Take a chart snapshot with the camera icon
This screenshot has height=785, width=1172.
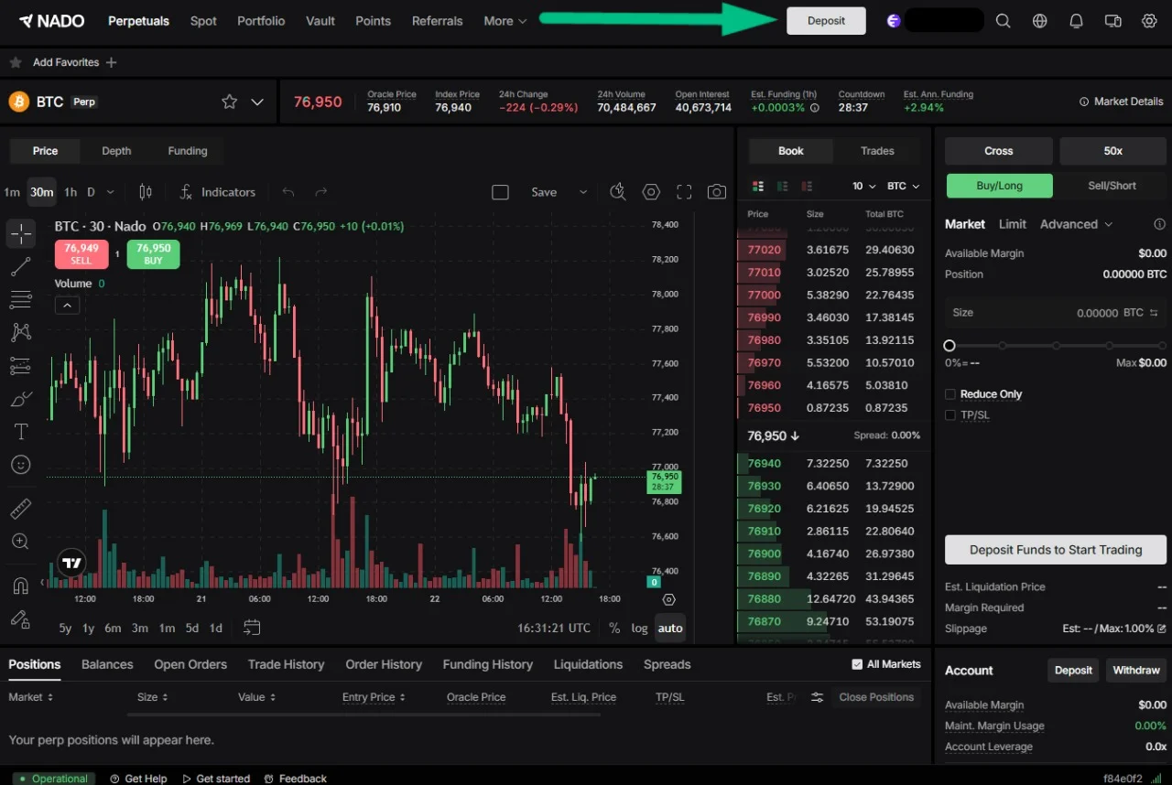coord(717,192)
